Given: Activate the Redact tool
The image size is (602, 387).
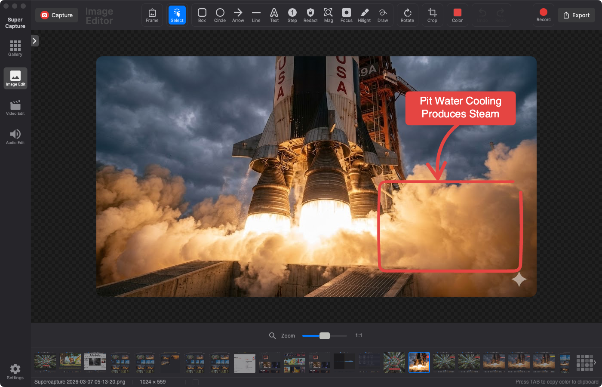Looking at the screenshot, I should pos(310,15).
